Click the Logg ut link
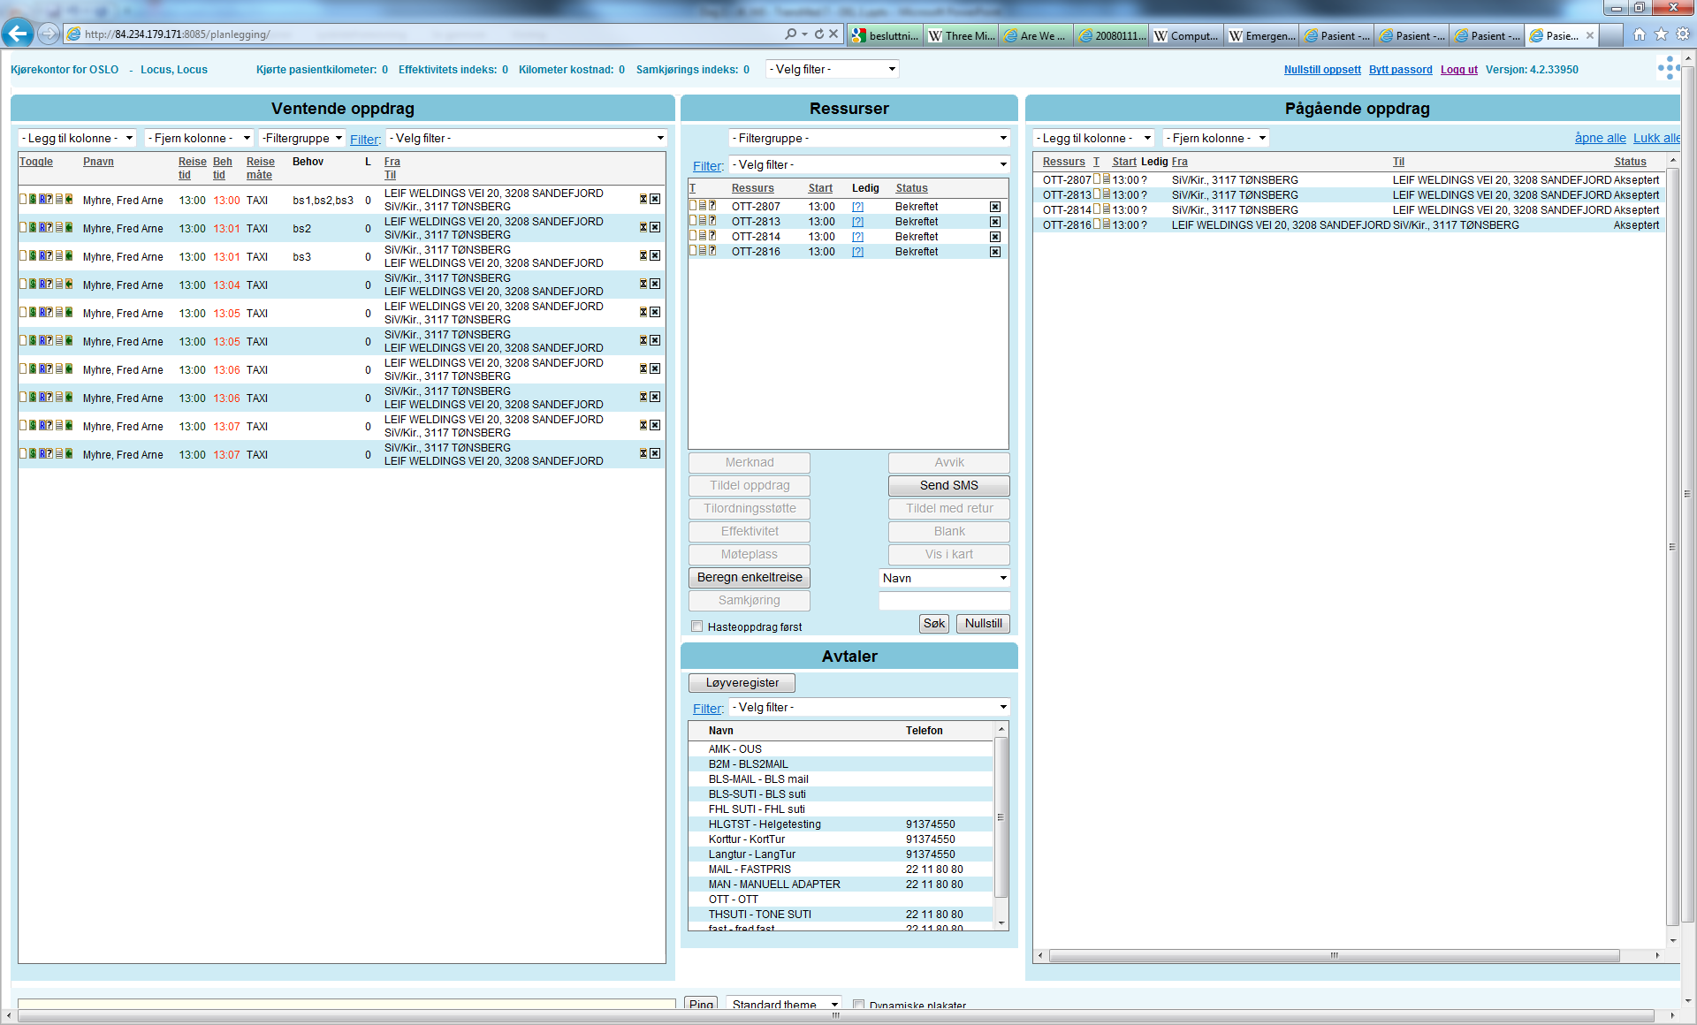This screenshot has width=1697, height=1025. [1458, 70]
